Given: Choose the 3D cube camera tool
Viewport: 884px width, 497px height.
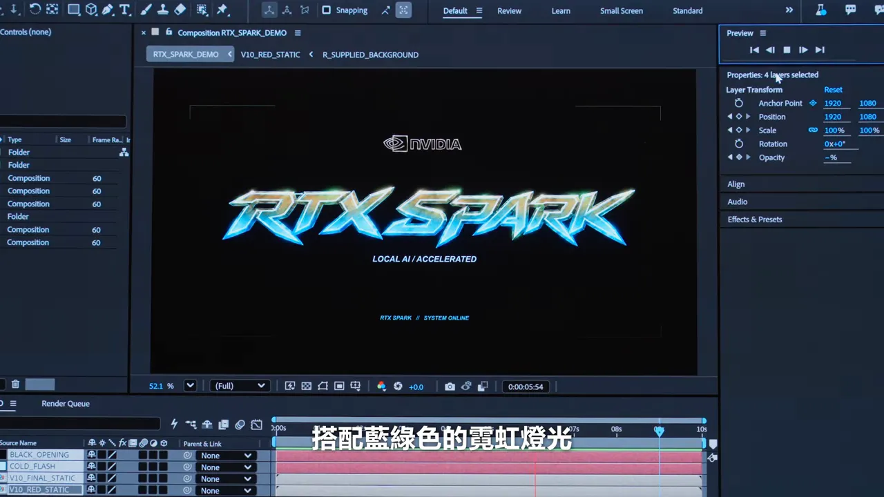Looking at the screenshot, I should click(90, 10).
